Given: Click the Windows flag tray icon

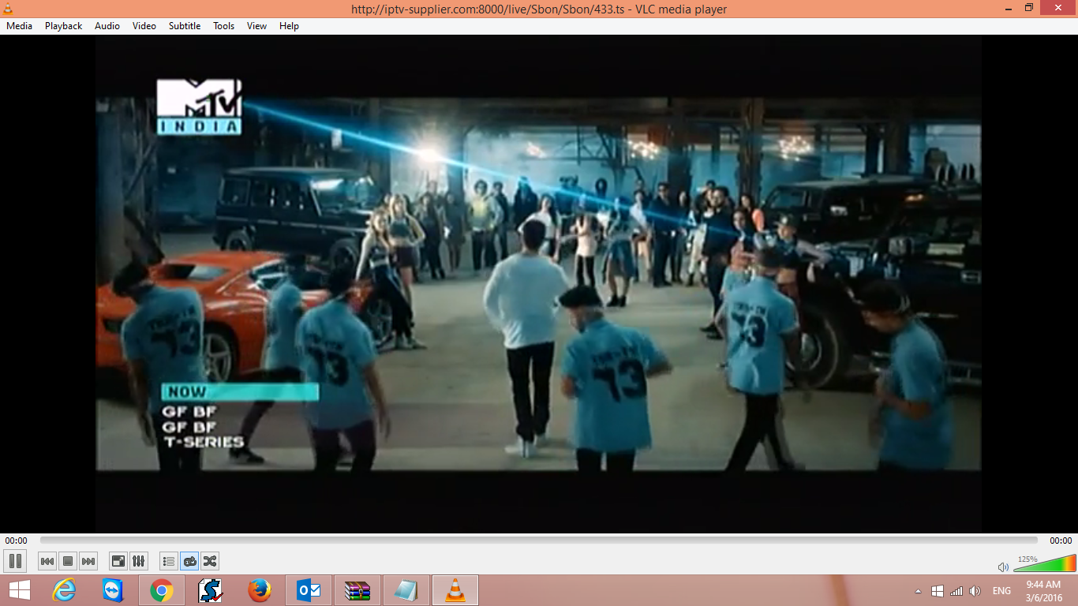Looking at the screenshot, I should [x=938, y=591].
